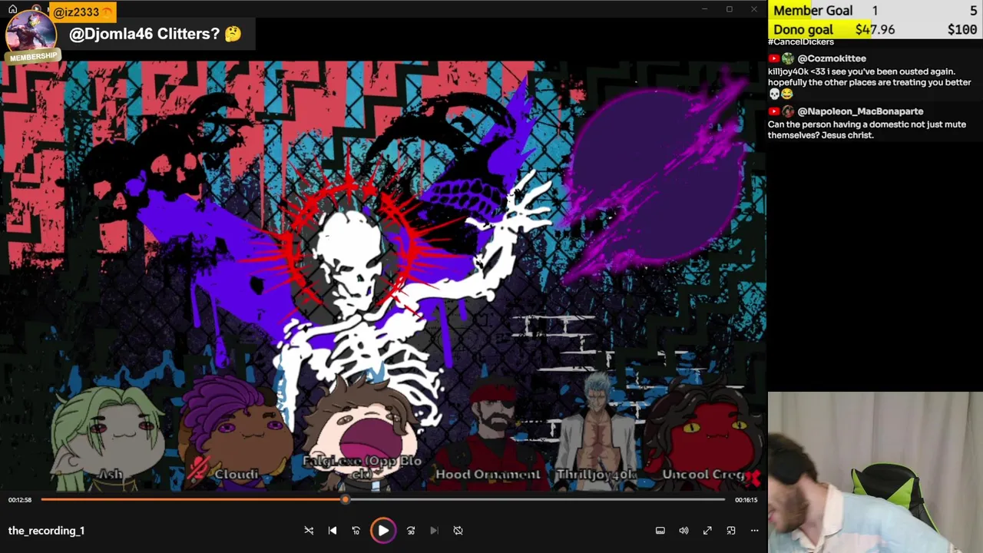This screenshot has height=553, width=983.
Task: Toggle repeat mode
Action: [458, 530]
